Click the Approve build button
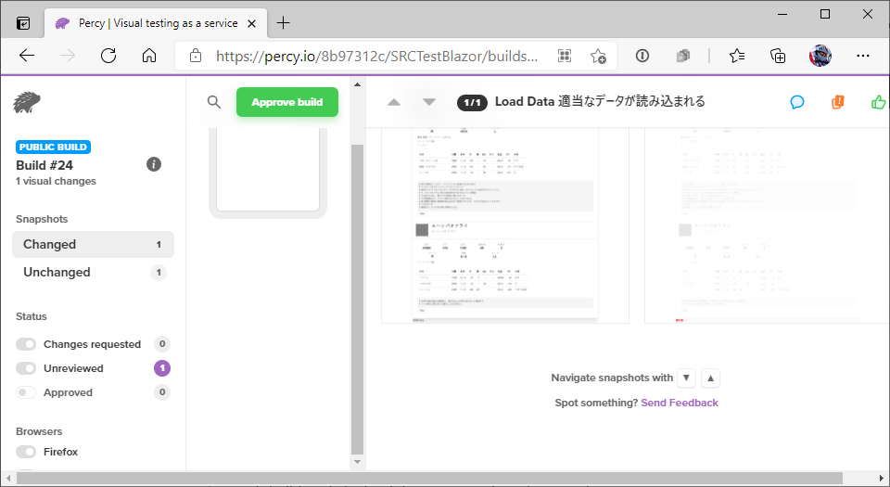This screenshot has height=487, width=890. (x=287, y=102)
